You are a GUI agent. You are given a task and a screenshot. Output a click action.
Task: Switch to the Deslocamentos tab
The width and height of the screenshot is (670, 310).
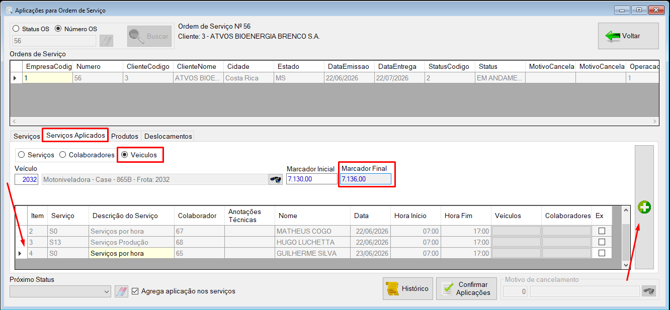click(168, 136)
